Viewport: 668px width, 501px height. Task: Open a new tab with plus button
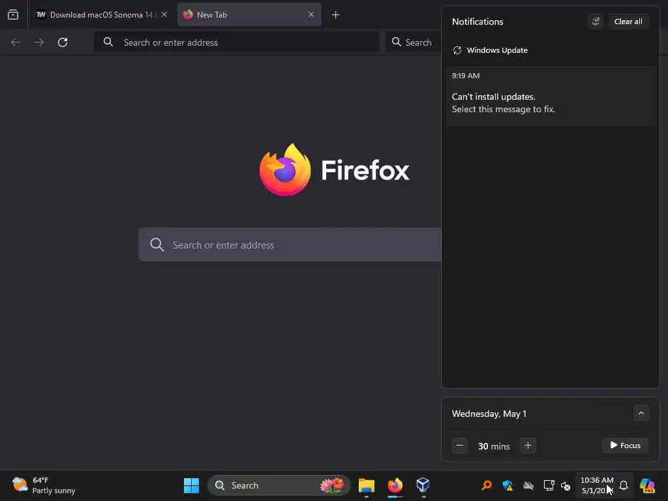click(335, 15)
